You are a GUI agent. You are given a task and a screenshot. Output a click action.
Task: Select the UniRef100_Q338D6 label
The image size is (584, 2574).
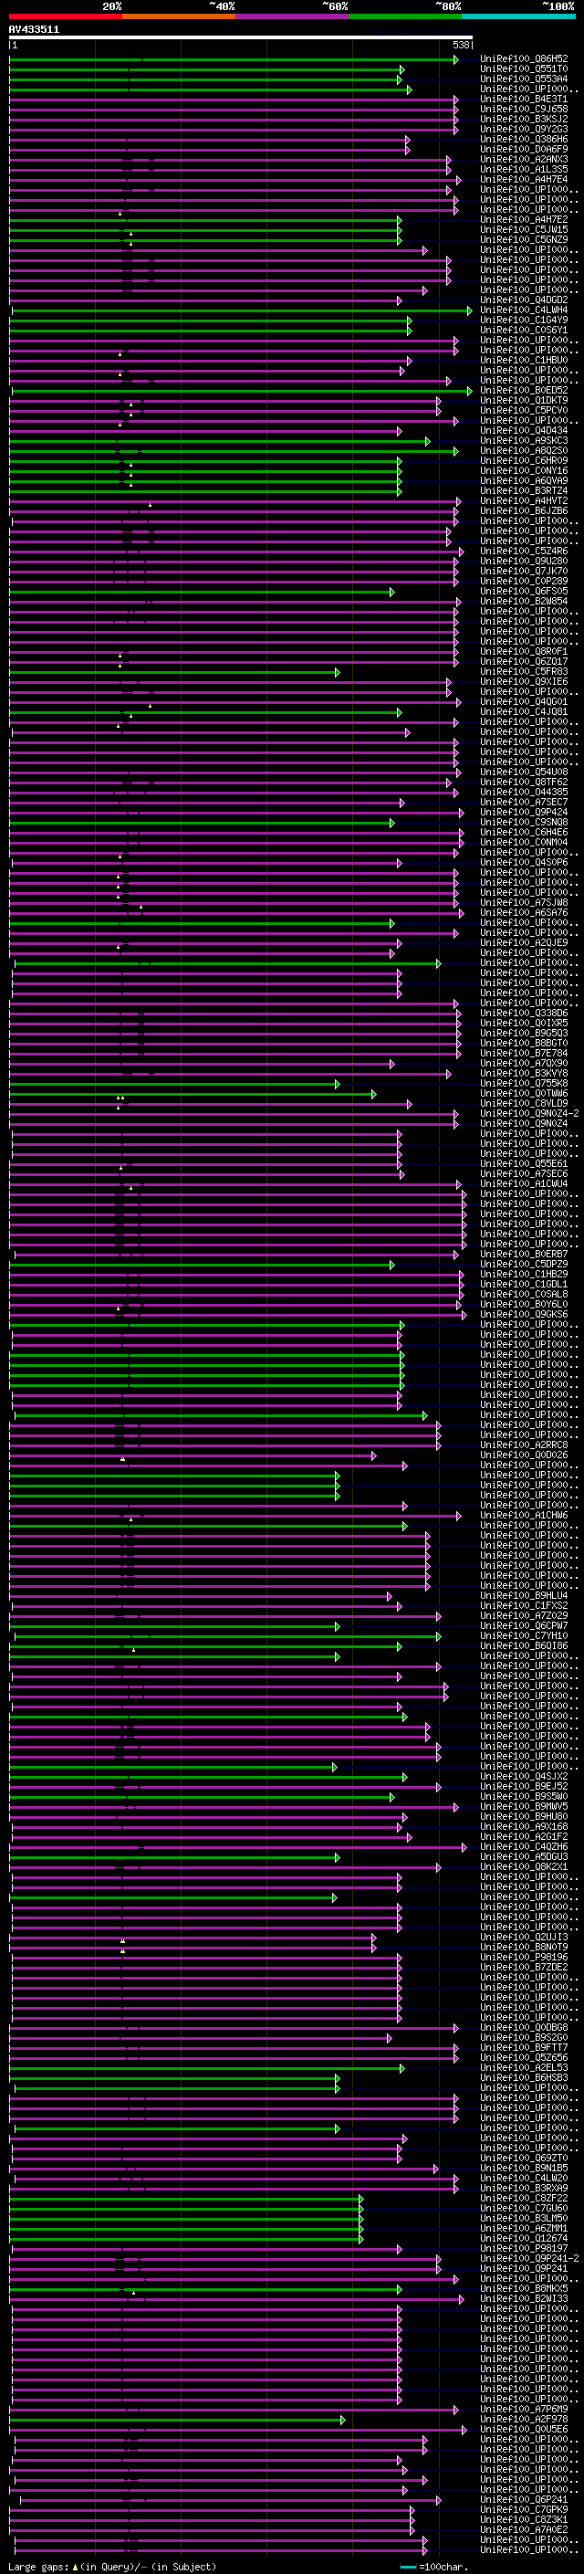(x=524, y=1014)
